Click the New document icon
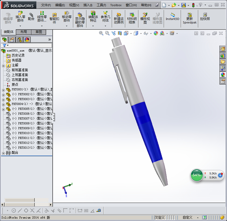227x221 pixels. [164, 5]
